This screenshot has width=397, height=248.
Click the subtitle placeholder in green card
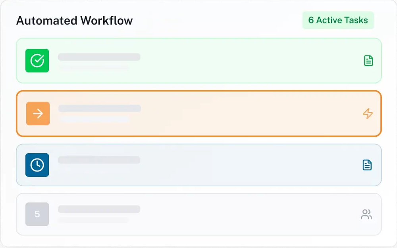(94, 68)
